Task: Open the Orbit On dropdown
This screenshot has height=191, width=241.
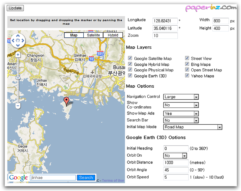Action: (x=175, y=156)
